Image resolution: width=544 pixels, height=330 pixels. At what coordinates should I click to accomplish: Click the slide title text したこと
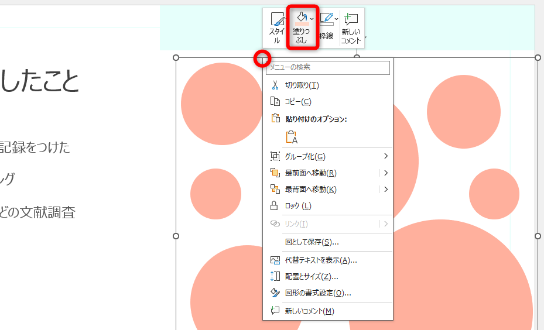pos(40,81)
